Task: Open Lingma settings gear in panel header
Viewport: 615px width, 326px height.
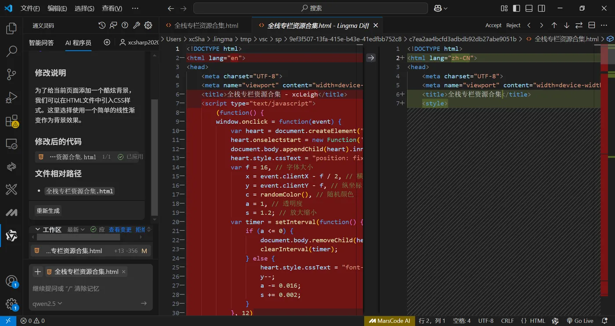Action: point(148,25)
